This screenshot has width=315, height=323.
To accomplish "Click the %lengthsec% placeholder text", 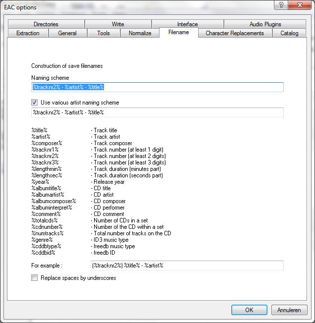I will (x=47, y=175).
